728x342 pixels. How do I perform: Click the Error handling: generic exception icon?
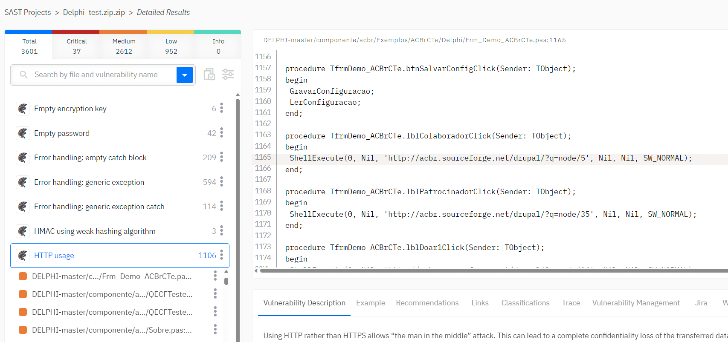coord(23,182)
